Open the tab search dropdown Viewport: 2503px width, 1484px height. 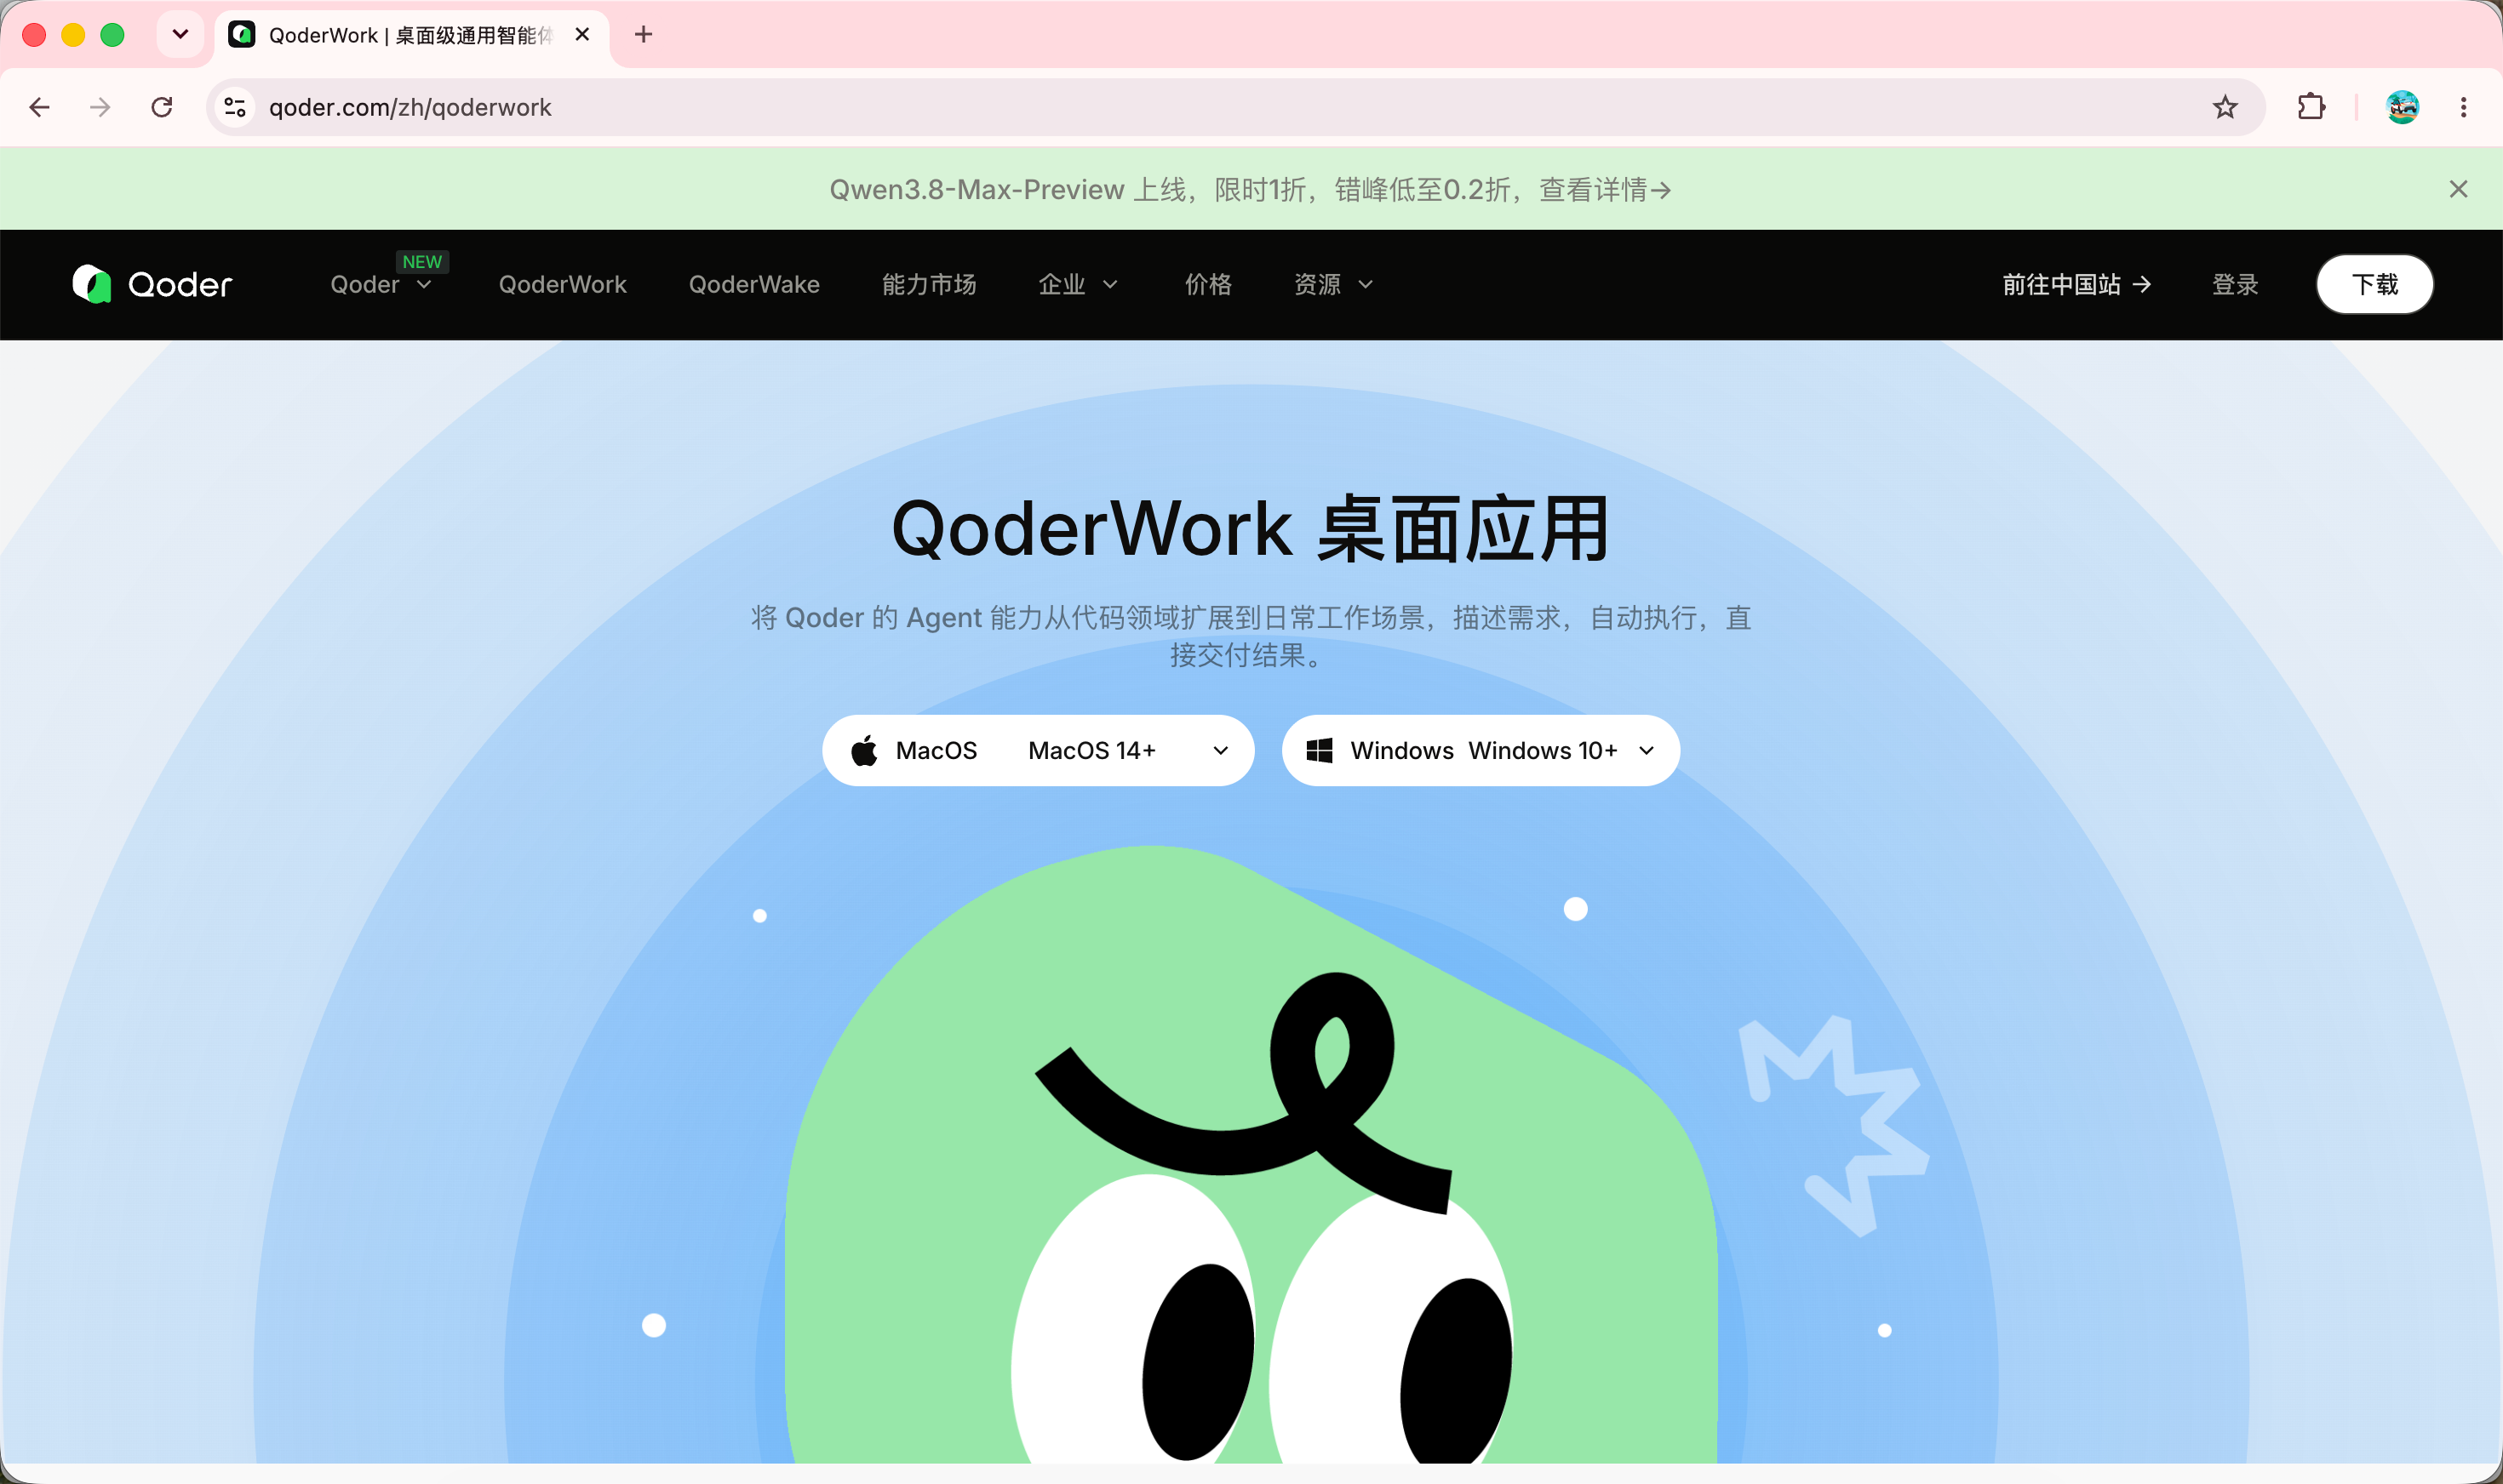tap(180, 35)
